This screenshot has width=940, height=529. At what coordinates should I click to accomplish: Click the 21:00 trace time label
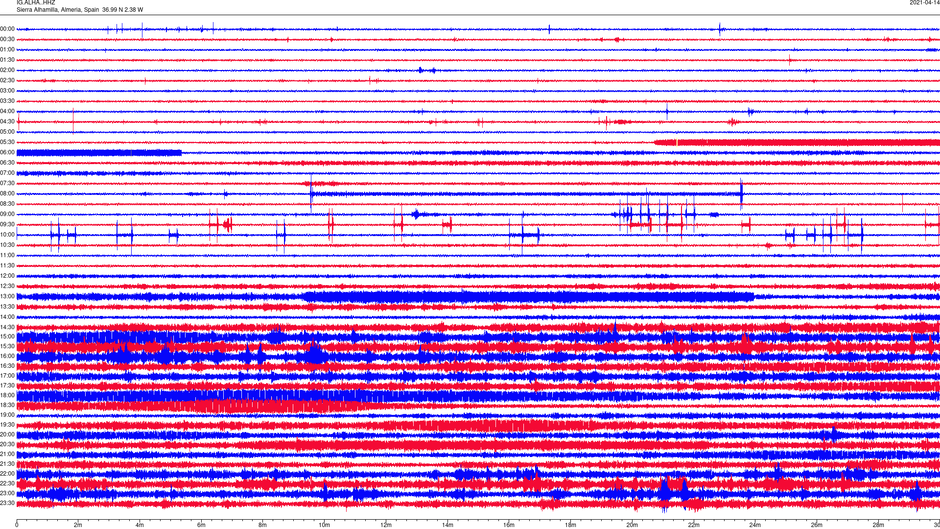point(7,454)
